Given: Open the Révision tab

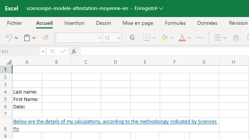Looking at the screenshot, I should pos(238,23).
